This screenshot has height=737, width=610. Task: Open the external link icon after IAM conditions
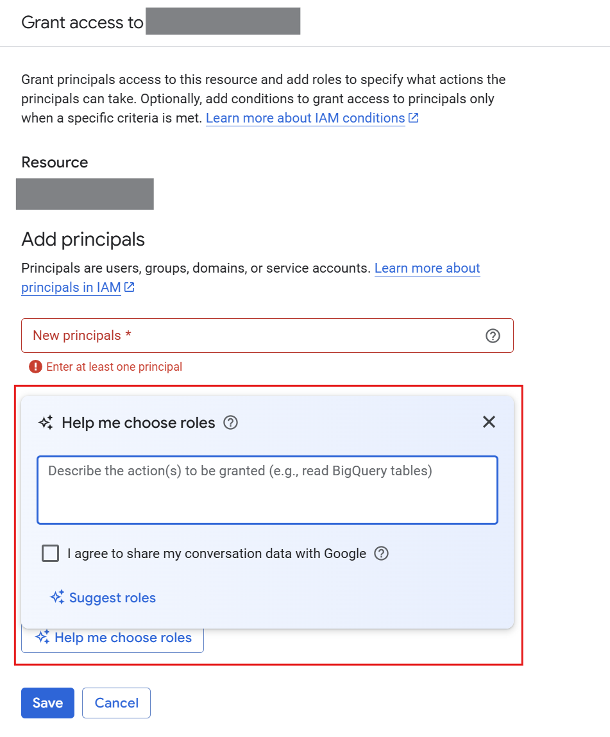(414, 118)
